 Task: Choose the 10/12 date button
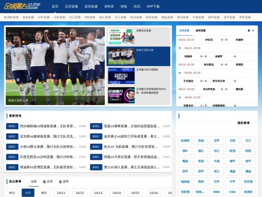[80, 193]
